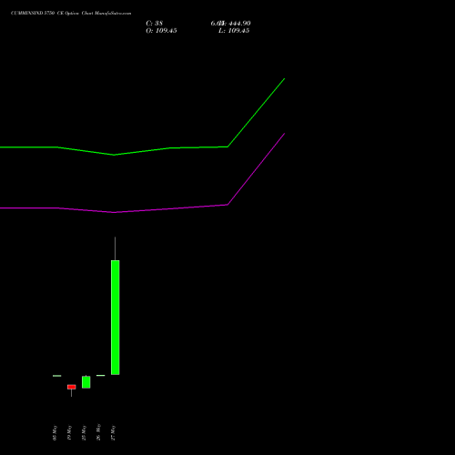Click the open value O: 109.45

click(x=161, y=31)
